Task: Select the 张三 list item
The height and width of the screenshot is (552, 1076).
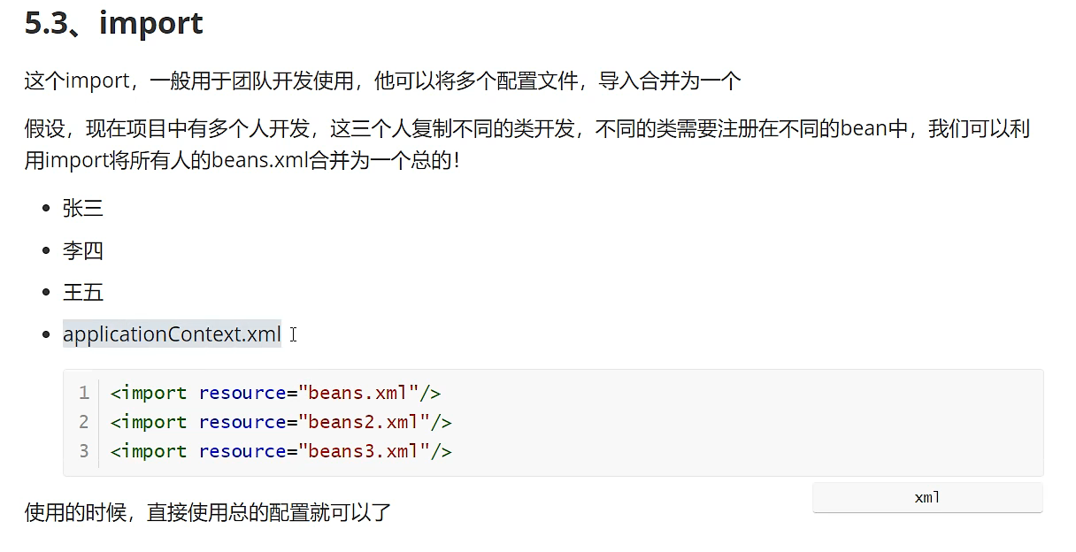Action: (x=82, y=209)
